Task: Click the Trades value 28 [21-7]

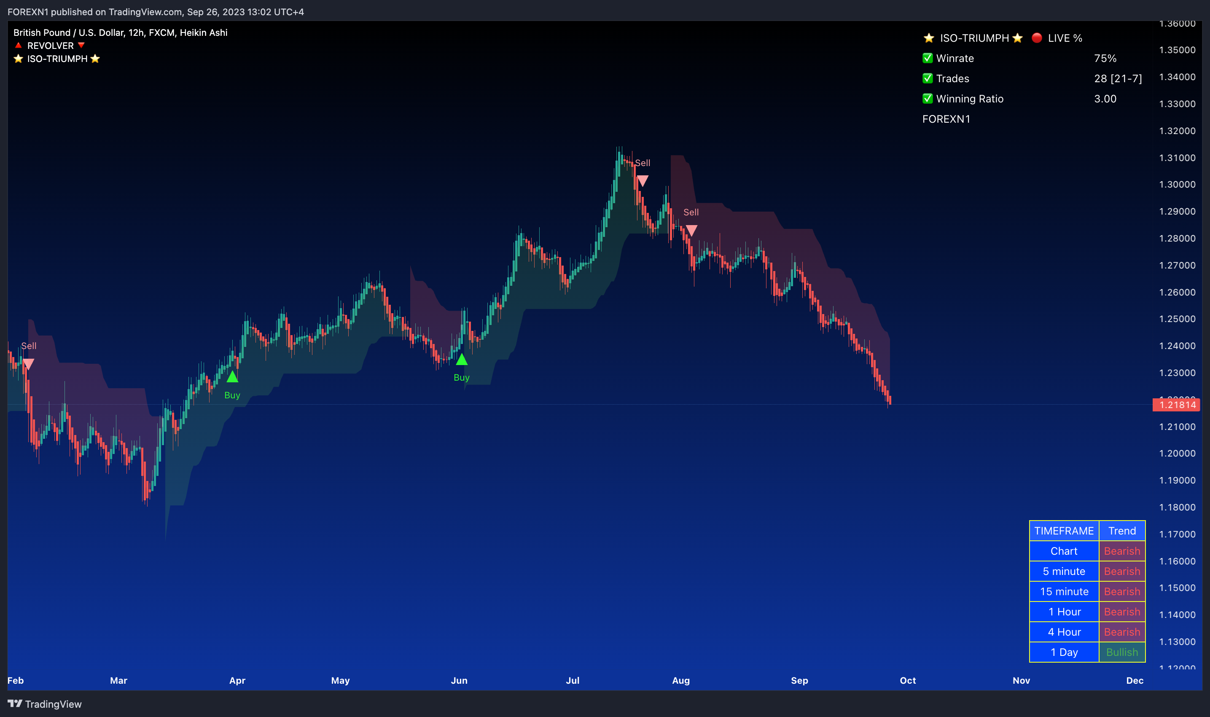Action: tap(1118, 78)
